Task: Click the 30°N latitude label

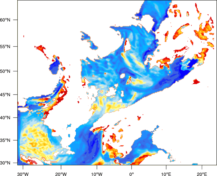Action: 5,163
